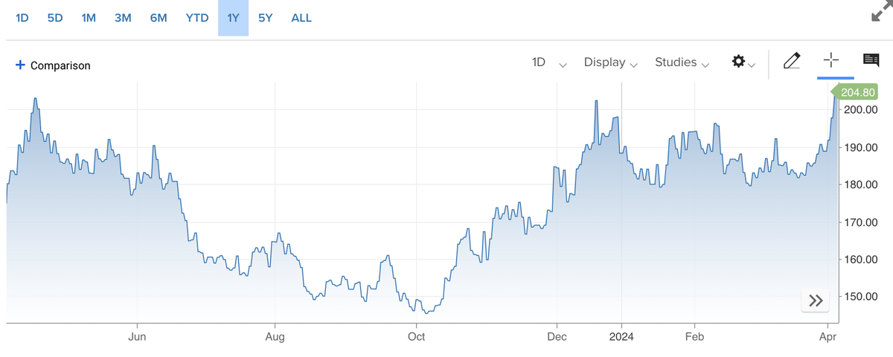The width and height of the screenshot is (893, 357).
Task: Choose the 1M range tab
Action: (89, 18)
